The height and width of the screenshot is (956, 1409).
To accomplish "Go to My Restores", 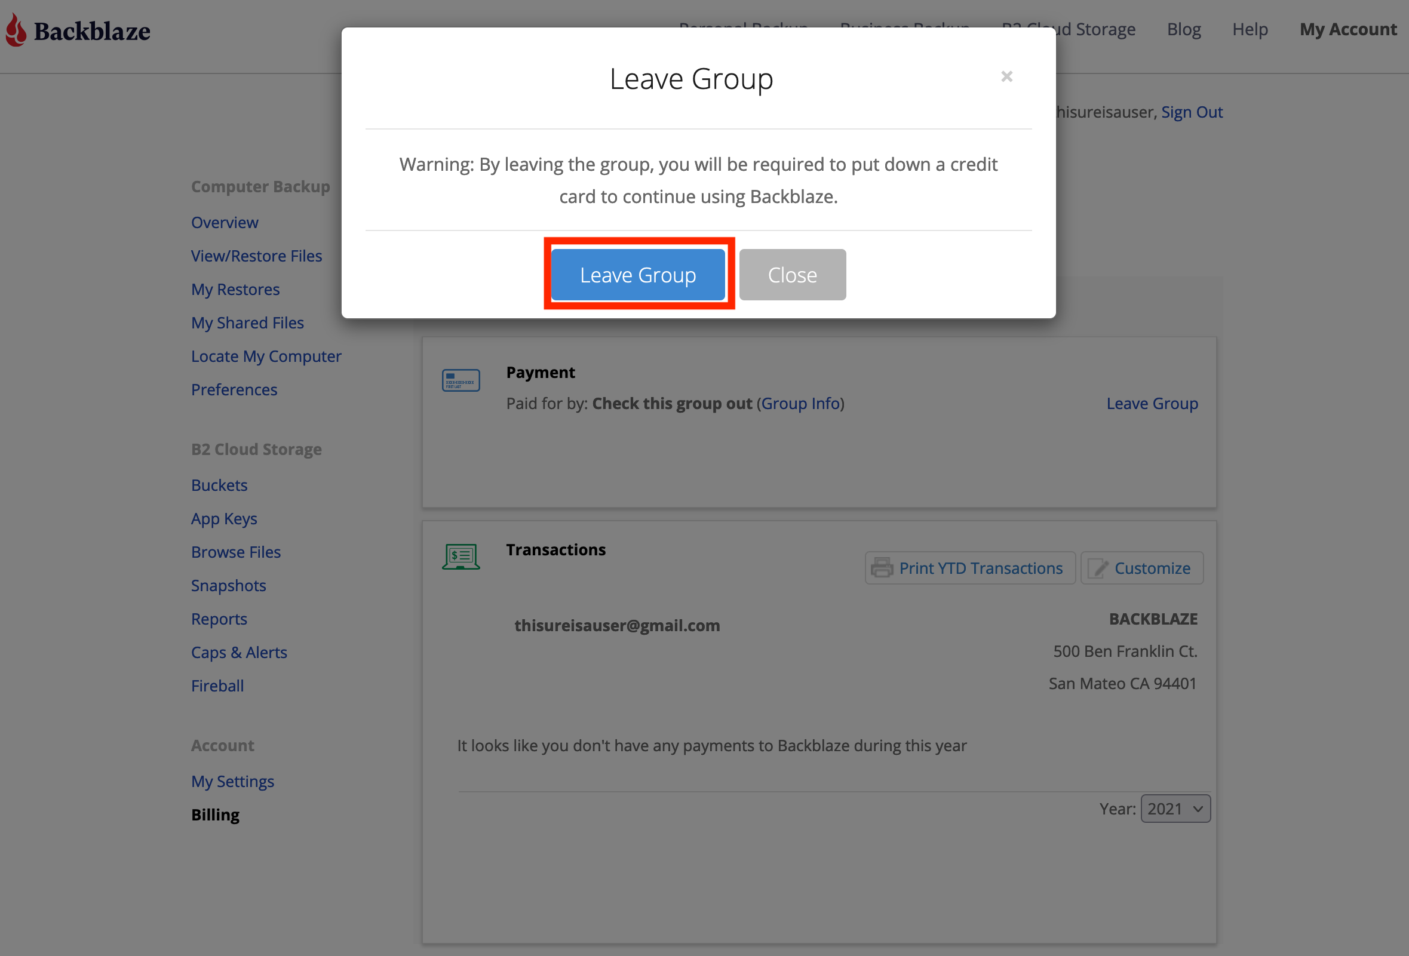I will (x=235, y=289).
